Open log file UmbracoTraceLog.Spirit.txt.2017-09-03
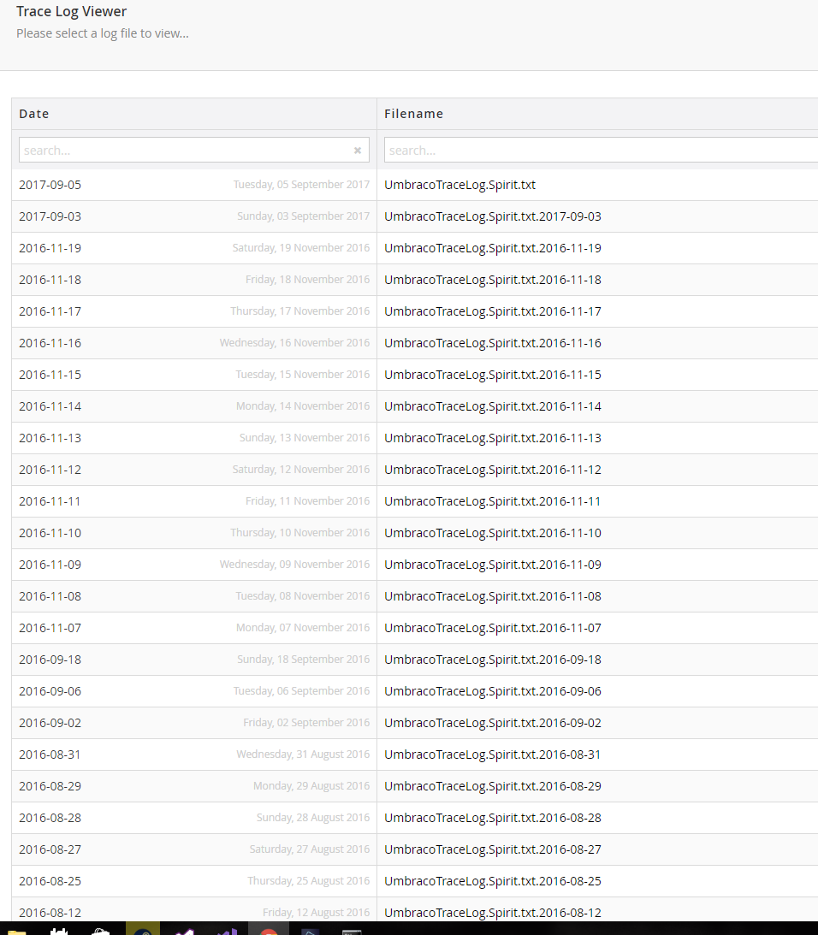The width and height of the screenshot is (818, 935). click(x=493, y=216)
